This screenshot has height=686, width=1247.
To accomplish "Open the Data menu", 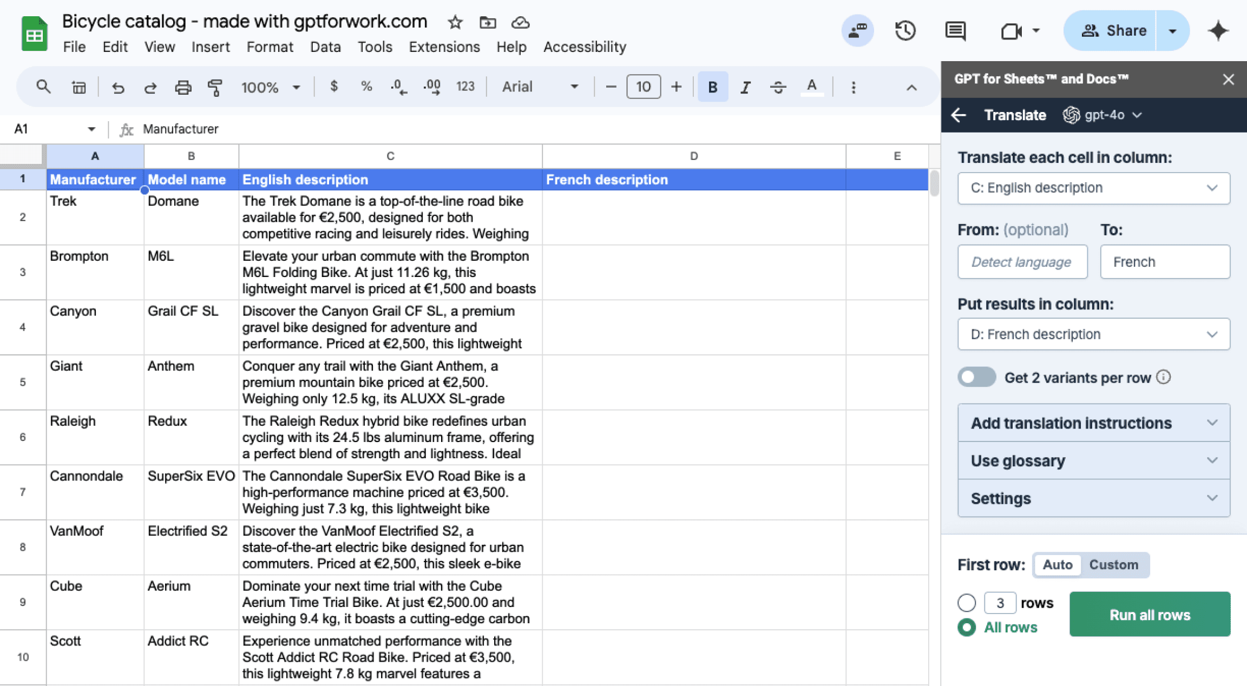I will [x=325, y=47].
